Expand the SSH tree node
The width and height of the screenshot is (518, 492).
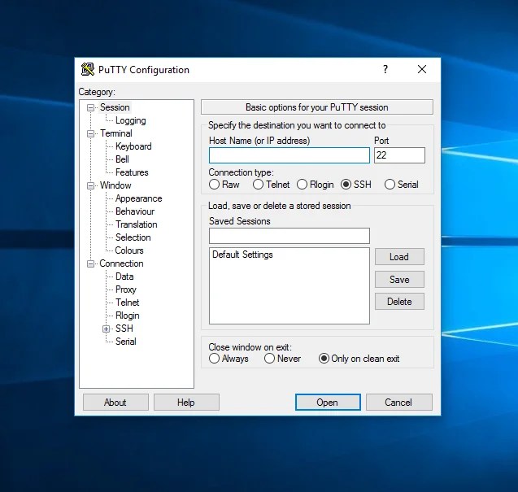click(106, 329)
